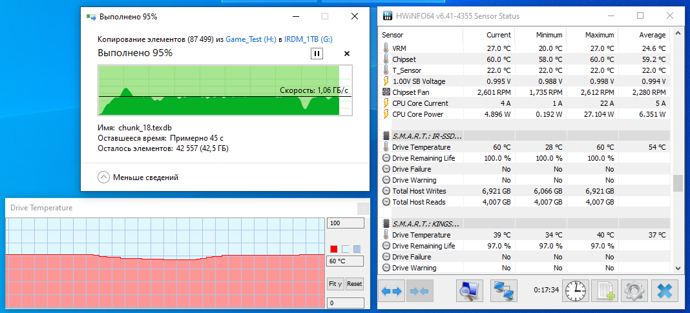Viewport: 690px width, 313px height.
Task: Select Drive Remaining Life 97.0 % row
Action: pyautogui.click(x=525, y=246)
